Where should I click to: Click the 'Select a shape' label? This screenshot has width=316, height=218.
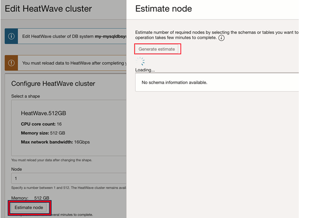click(26, 96)
